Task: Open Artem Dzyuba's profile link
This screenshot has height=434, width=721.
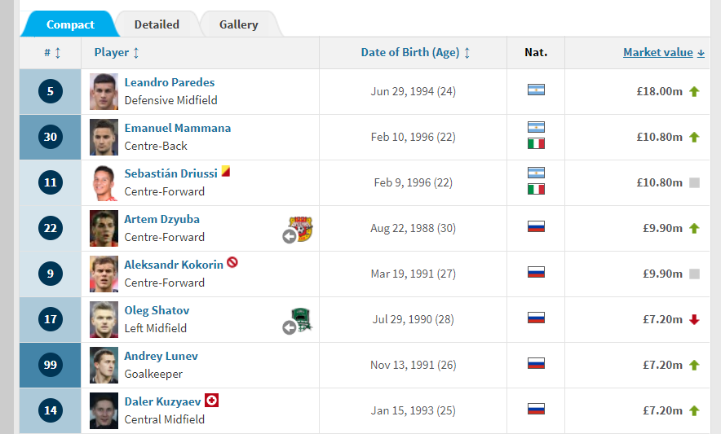Action: (161, 219)
